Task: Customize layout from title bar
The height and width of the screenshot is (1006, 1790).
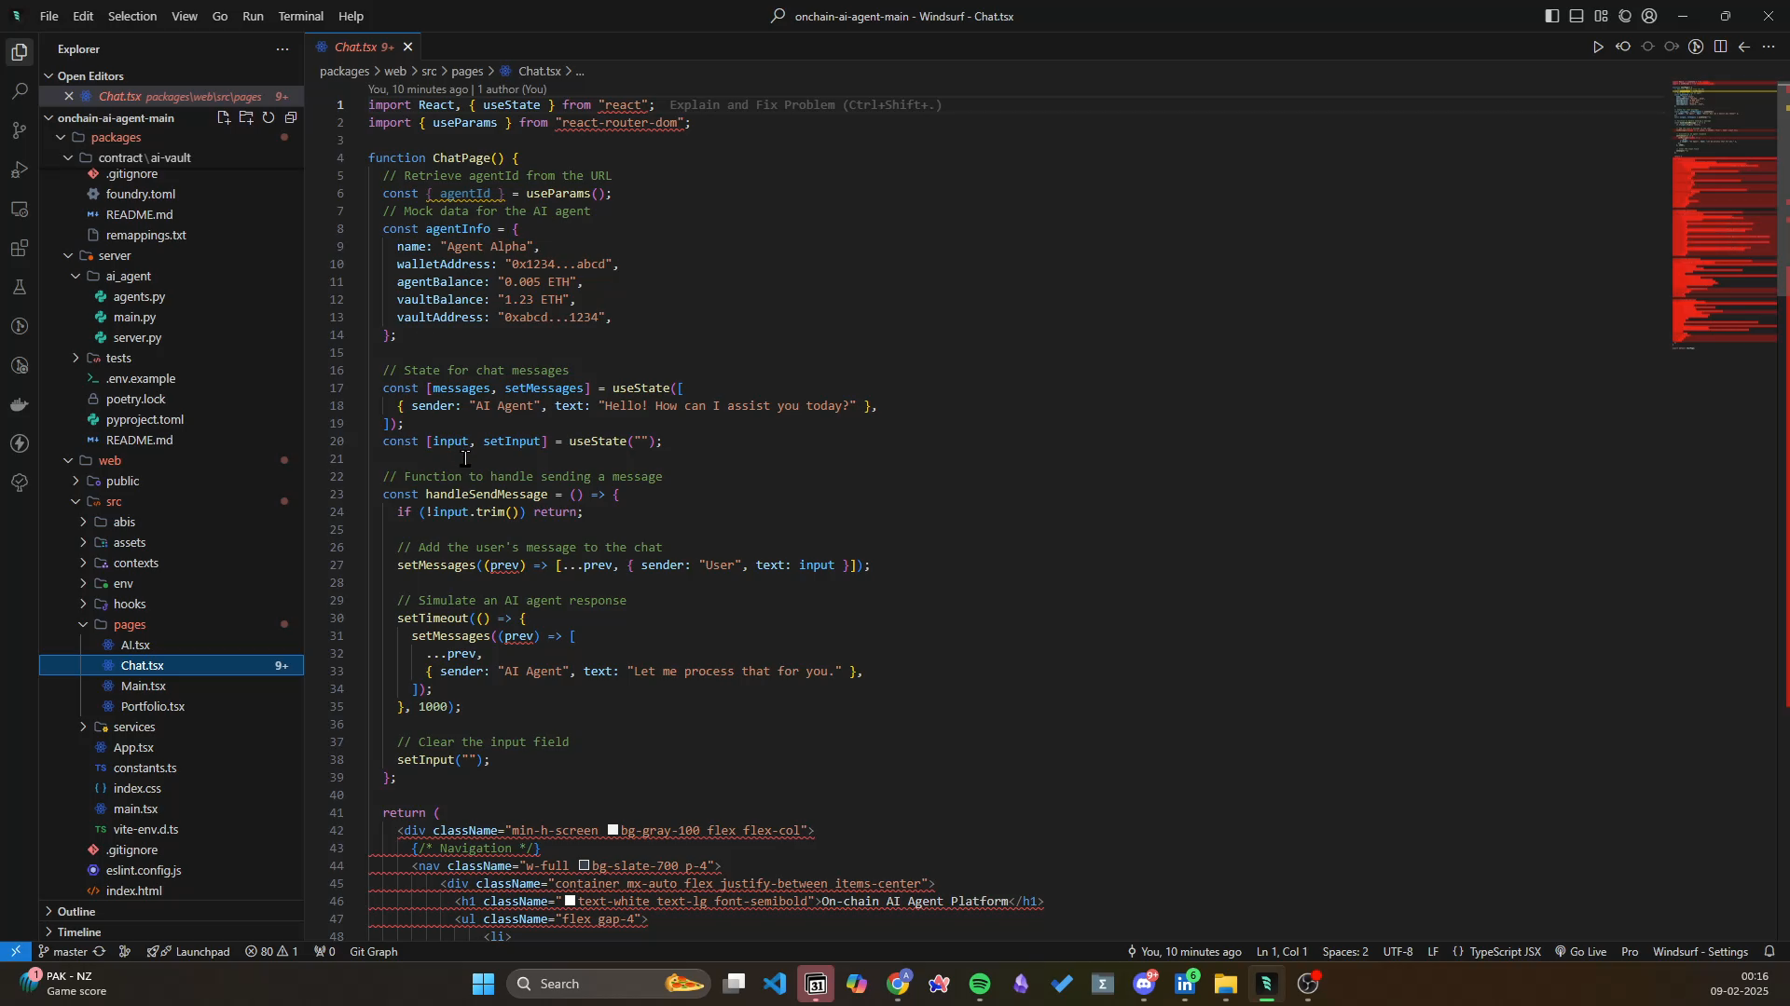Action: (x=1602, y=16)
